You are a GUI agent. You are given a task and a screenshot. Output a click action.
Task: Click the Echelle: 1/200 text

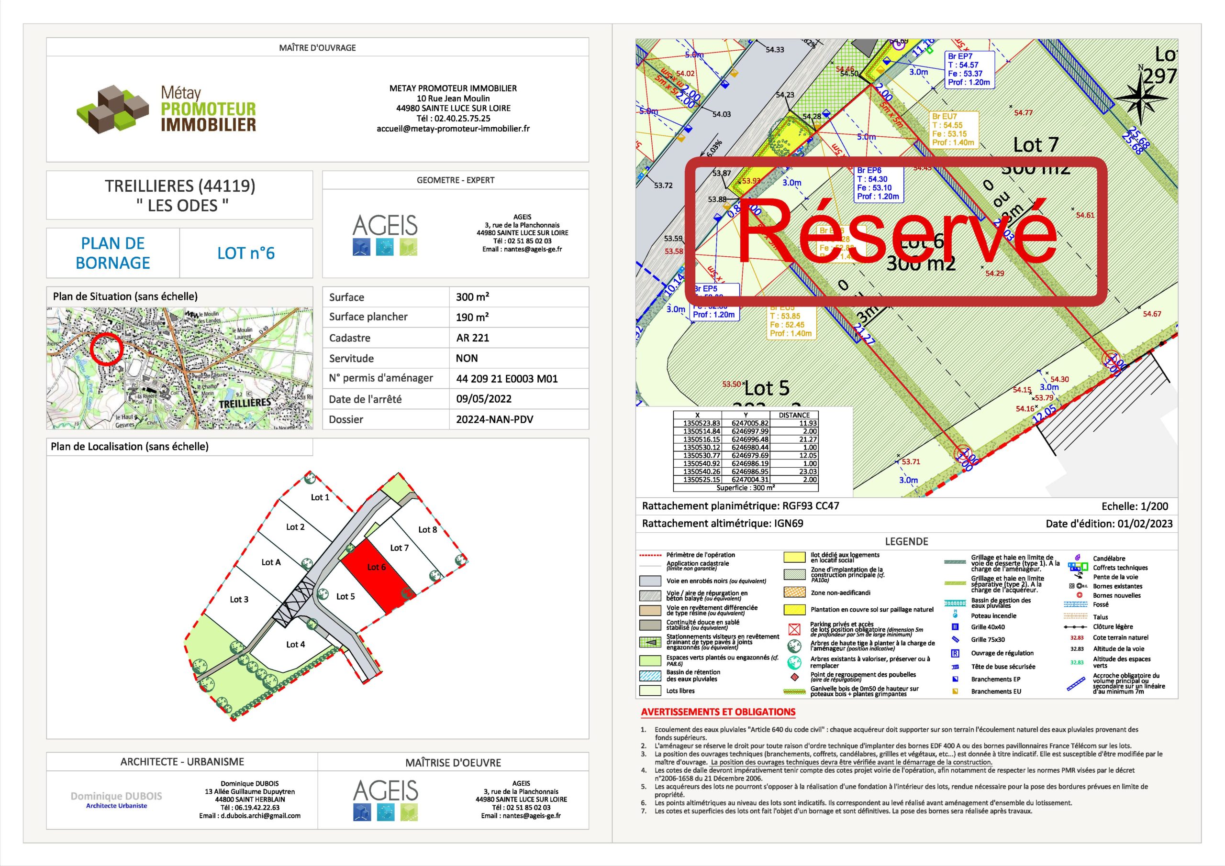1135,506
